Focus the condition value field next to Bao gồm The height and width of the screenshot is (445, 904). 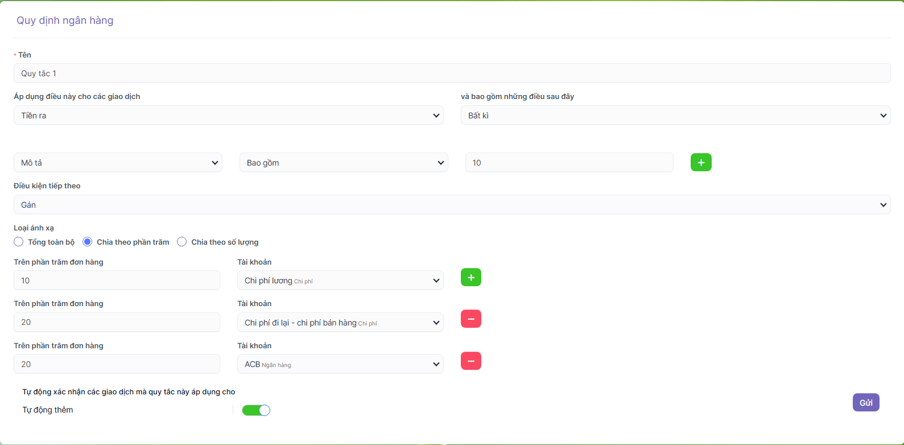tap(569, 163)
